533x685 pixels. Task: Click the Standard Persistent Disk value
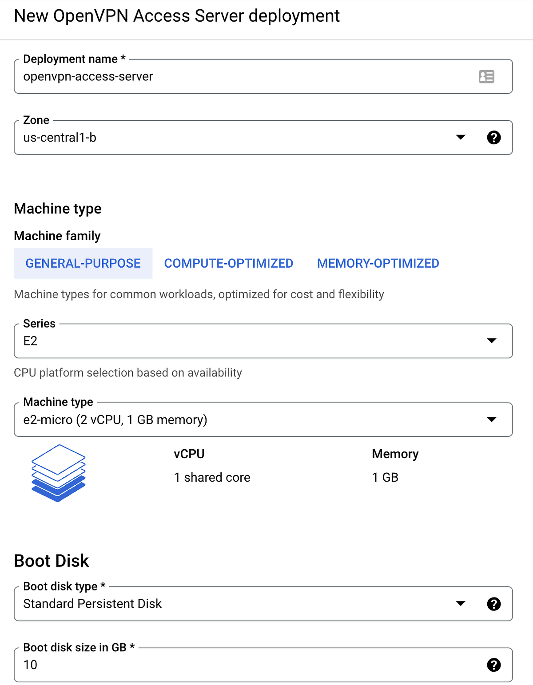click(92, 604)
